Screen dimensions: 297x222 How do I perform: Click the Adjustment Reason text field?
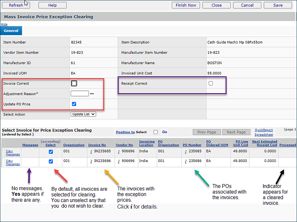click(x=80, y=94)
